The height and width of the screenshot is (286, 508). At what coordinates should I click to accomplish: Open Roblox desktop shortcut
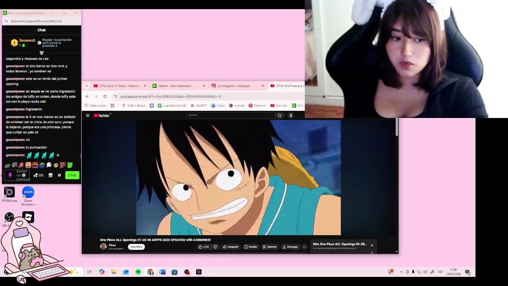(x=28, y=217)
